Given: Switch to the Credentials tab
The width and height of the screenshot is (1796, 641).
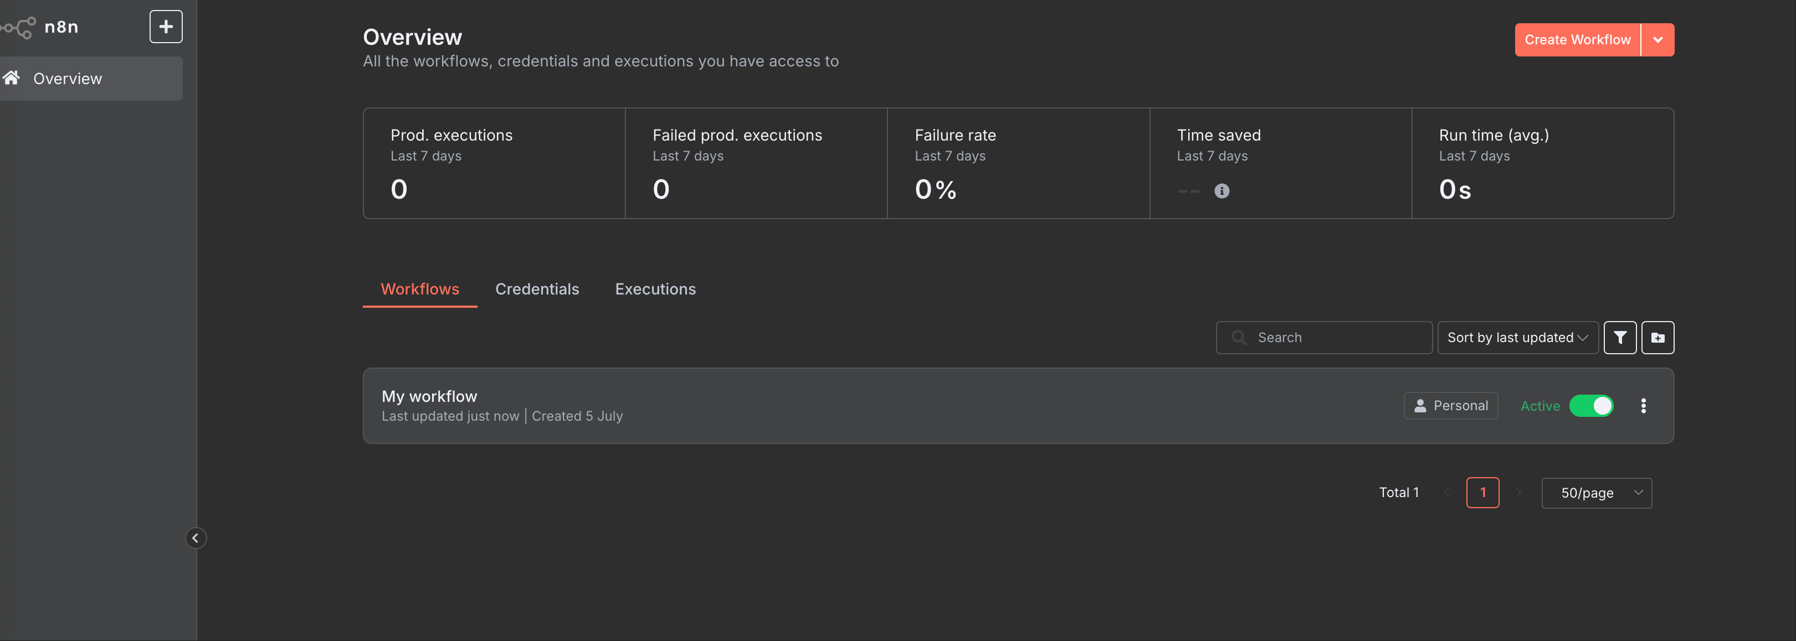Looking at the screenshot, I should [x=537, y=289].
